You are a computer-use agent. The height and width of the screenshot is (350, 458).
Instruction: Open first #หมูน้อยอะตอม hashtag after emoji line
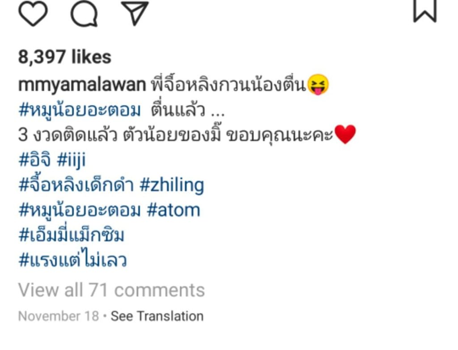click(x=80, y=111)
